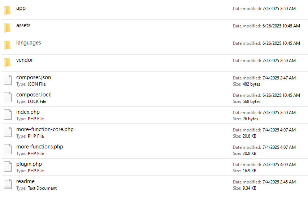Image resolution: width=308 pixels, height=199 pixels.
Task: Select the readme file name
Action: pos(25,181)
